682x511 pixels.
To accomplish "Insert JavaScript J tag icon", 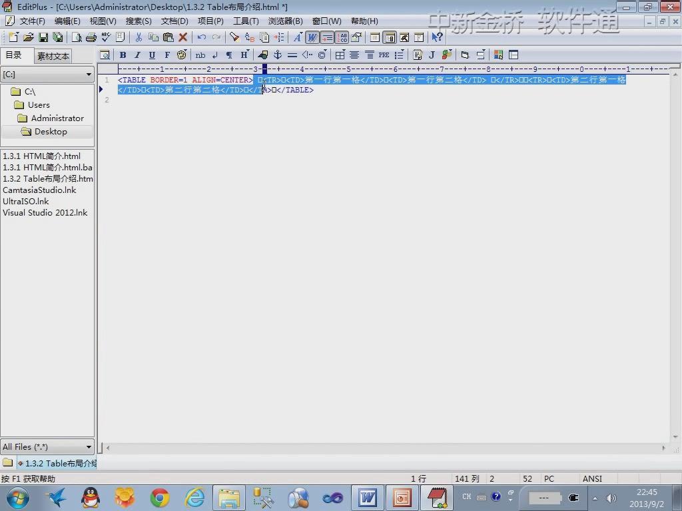I will pyautogui.click(x=432, y=55).
